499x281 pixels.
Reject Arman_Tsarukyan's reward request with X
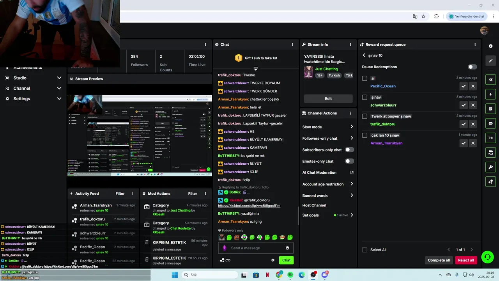(x=473, y=143)
